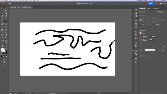Select the Free Transform tool
The height and width of the screenshot is (94, 167).
coord(6,30)
